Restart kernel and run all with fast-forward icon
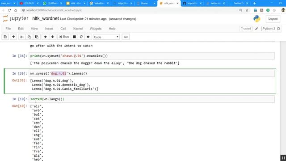Screen dimensions: 286x161 [88, 37]
